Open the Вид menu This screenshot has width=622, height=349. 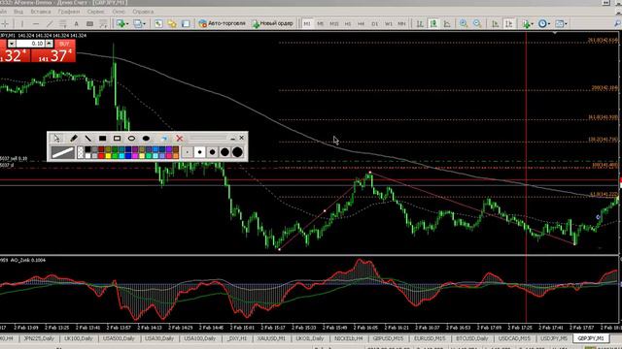pos(18,12)
